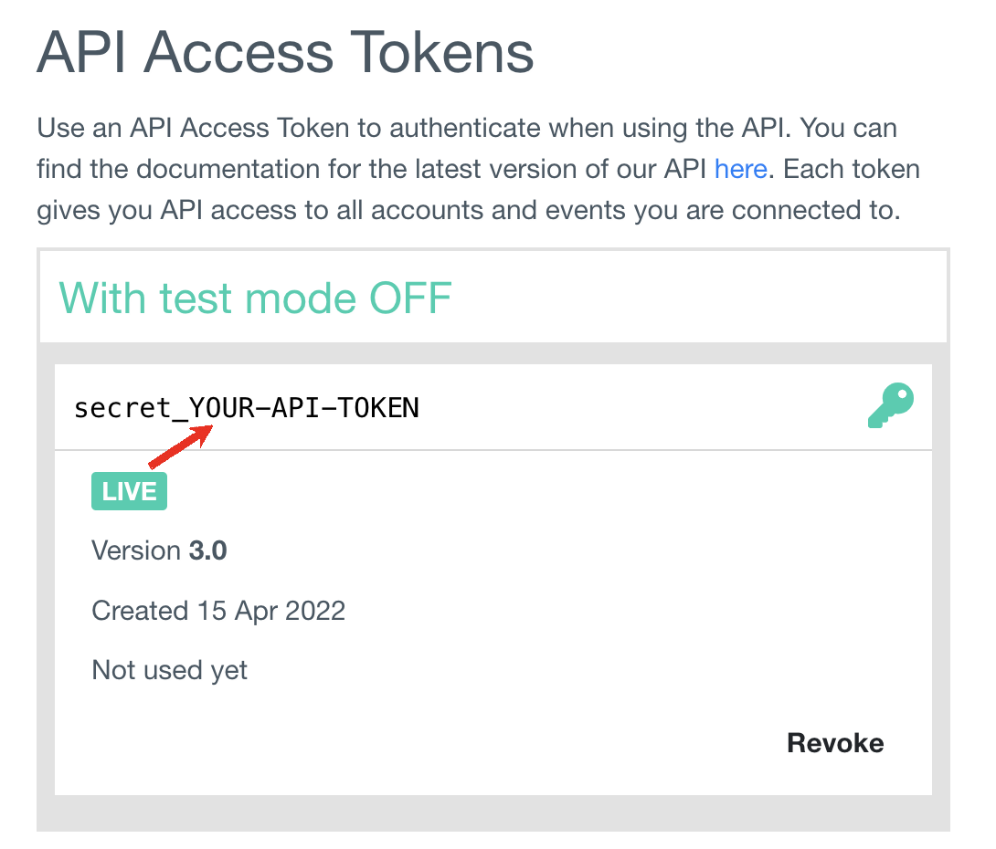Click the bold 3.0 version number

208,550
